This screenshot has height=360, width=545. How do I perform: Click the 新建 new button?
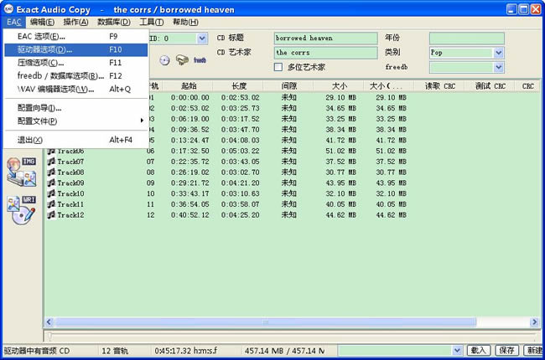pos(534,351)
